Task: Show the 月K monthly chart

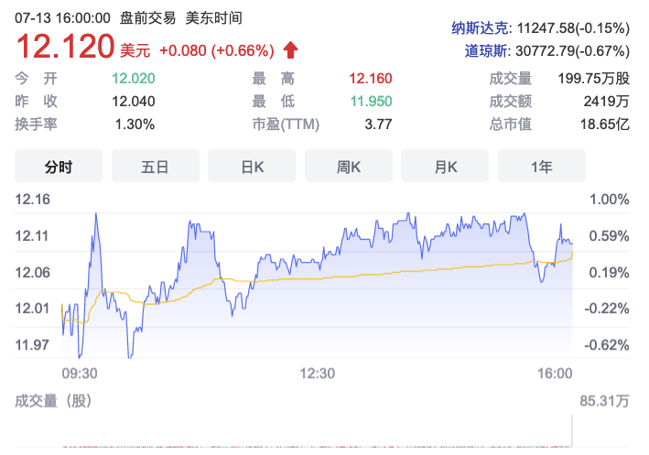Action: (x=445, y=167)
